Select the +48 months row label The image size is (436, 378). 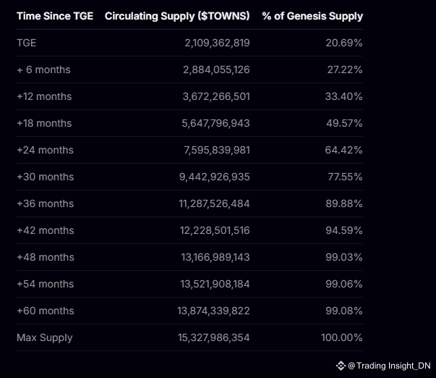coord(46,257)
